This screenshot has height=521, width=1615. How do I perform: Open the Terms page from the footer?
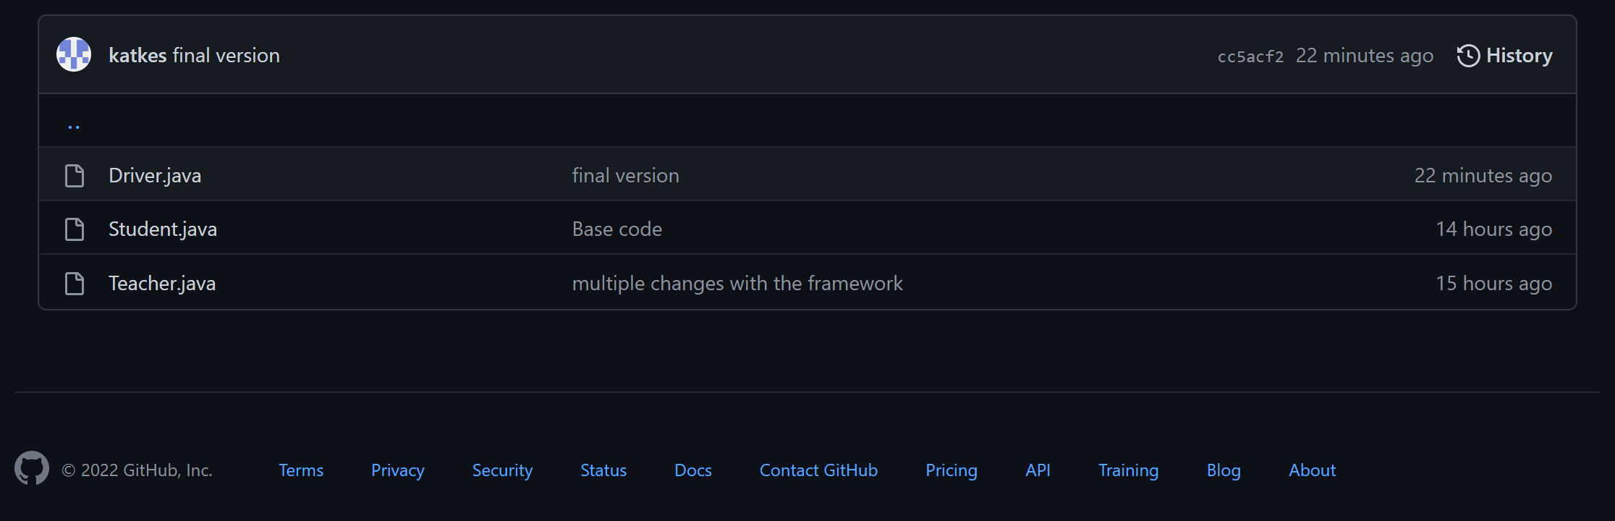pos(300,470)
